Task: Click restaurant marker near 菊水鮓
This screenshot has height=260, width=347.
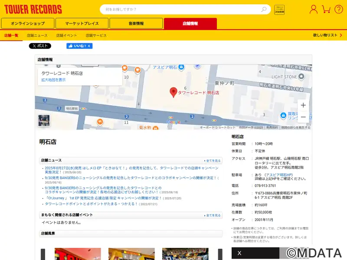Action: (x=156, y=128)
